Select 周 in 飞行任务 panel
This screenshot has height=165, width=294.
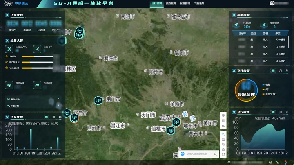coord(47,117)
